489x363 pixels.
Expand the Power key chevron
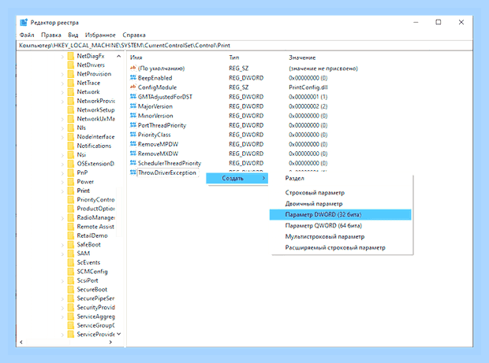[x=62, y=182]
